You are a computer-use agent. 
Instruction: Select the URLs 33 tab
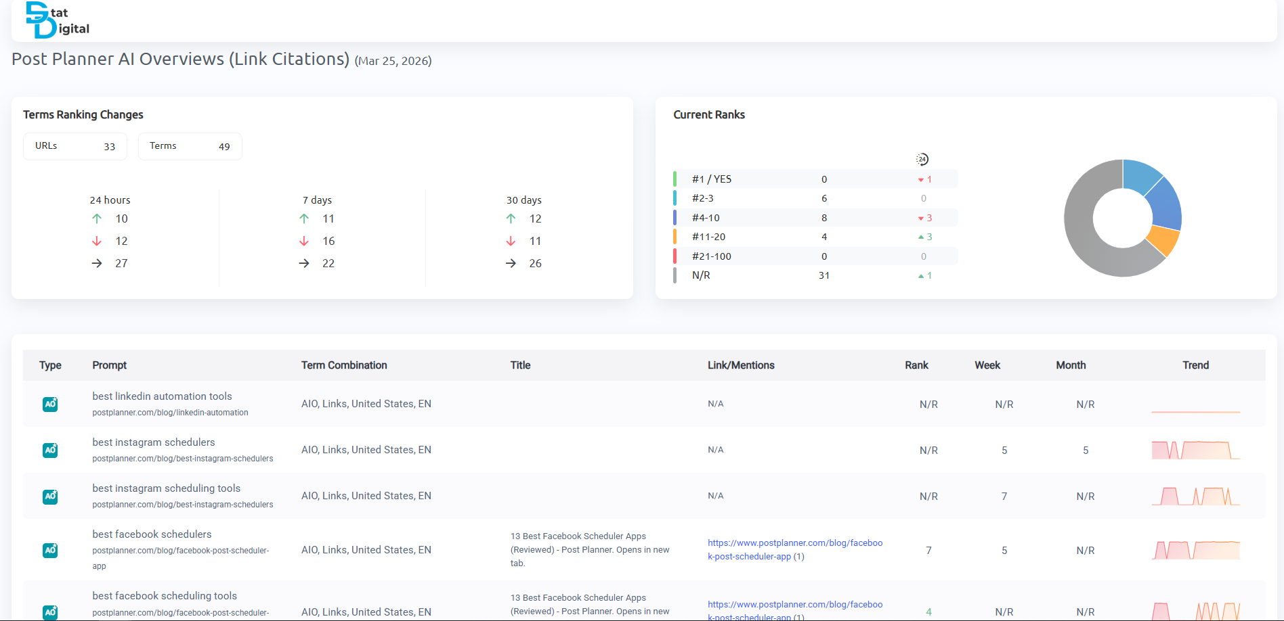75,146
